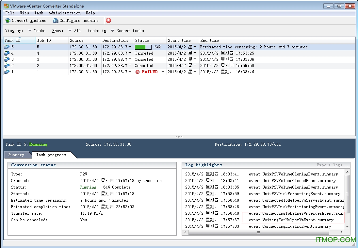
Task: Click the ConnectedToHelperVmServerEvent log entry
Action: coord(297,200)
